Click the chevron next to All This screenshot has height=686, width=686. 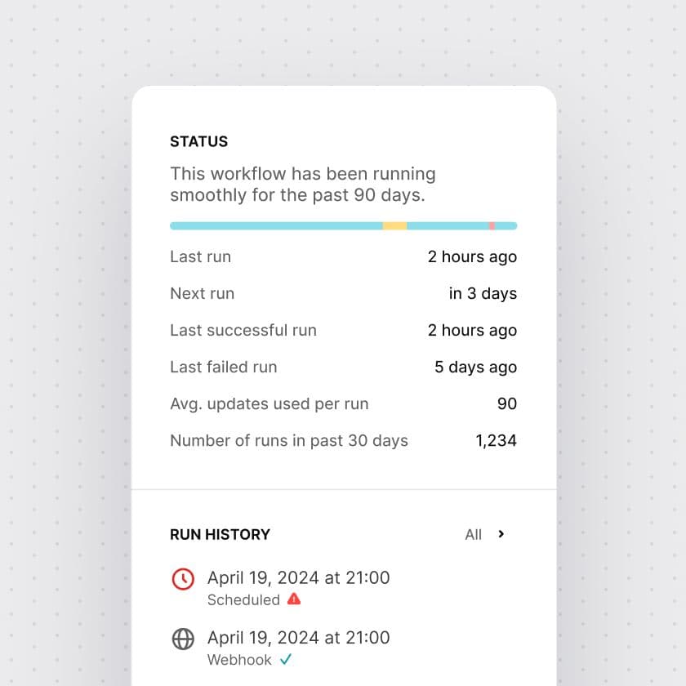[501, 535]
